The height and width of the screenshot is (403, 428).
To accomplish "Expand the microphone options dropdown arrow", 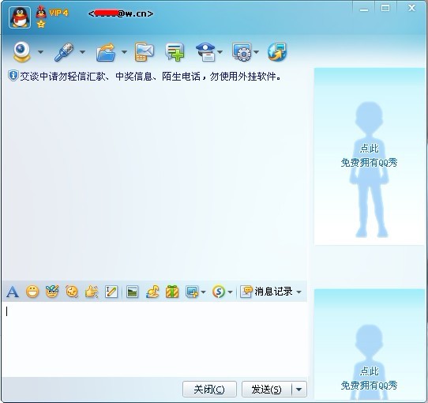I will (82, 51).
